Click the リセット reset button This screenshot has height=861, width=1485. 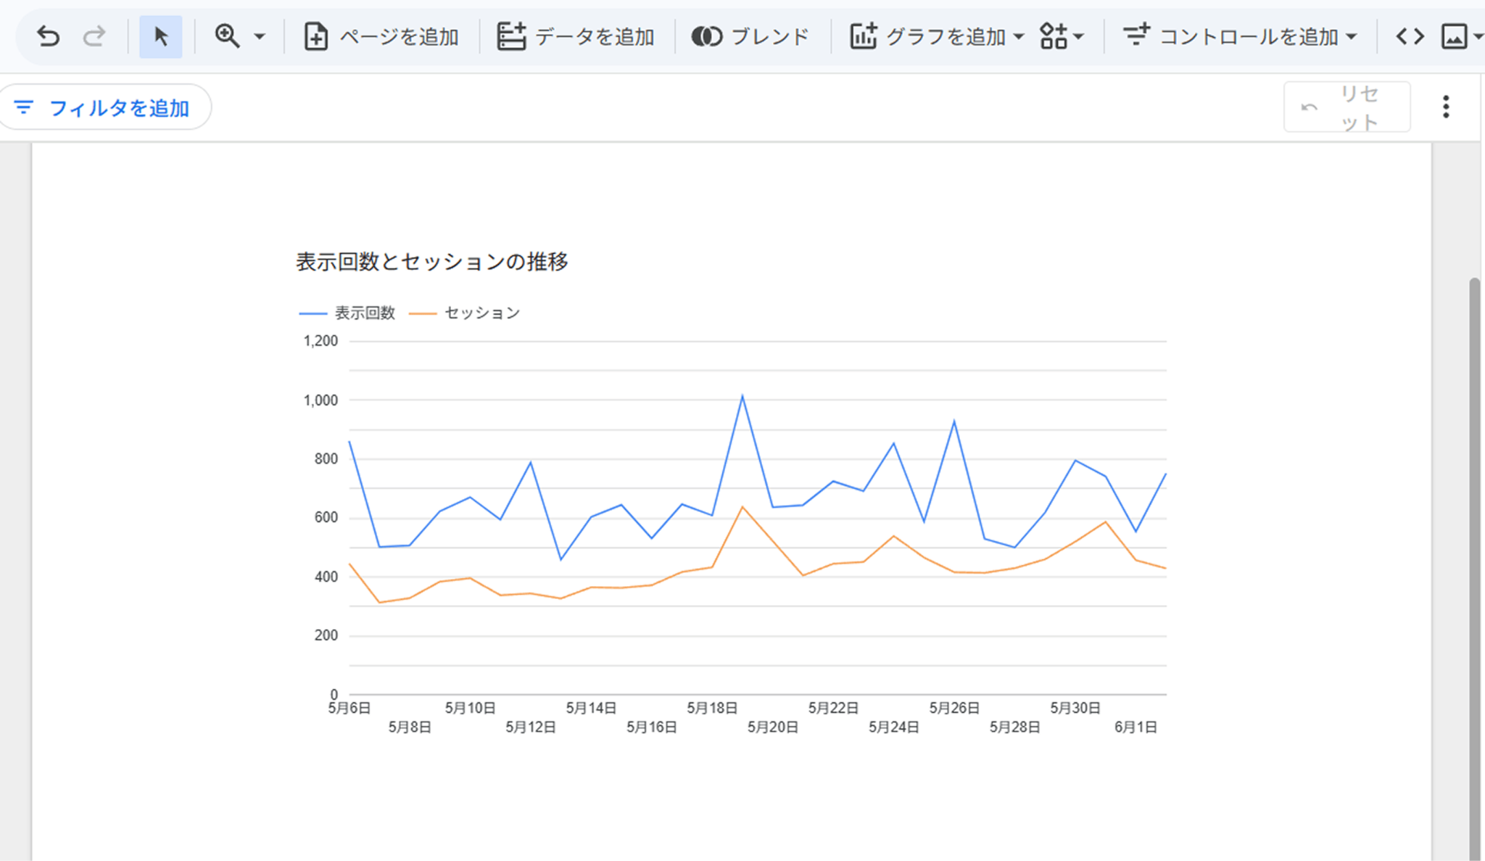click(x=1347, y=107)
